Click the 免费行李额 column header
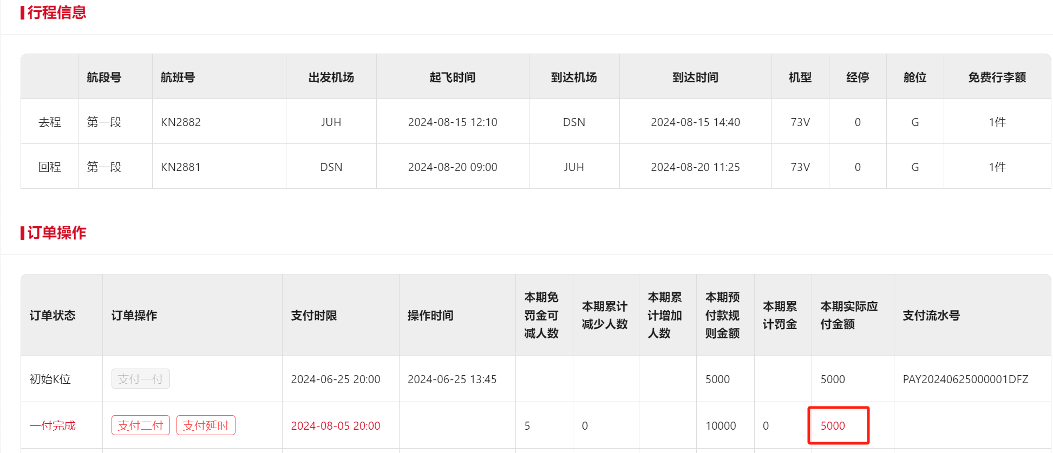The height and width of the screenshot is (453, 1053). (x=997, y=77)
